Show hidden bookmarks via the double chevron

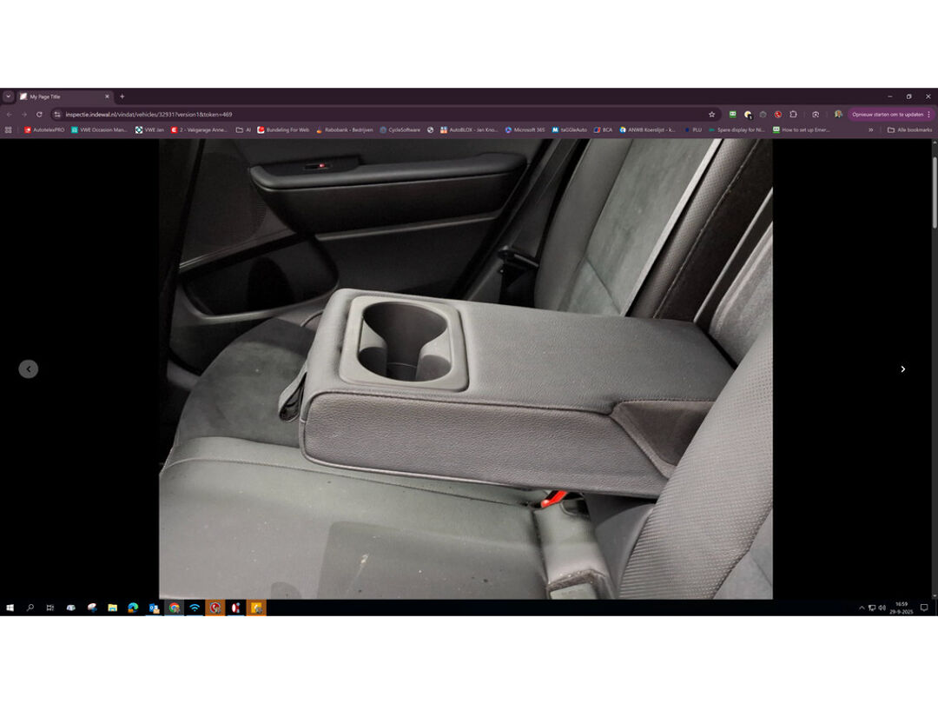pyautogui.click(x=870, y=130)
